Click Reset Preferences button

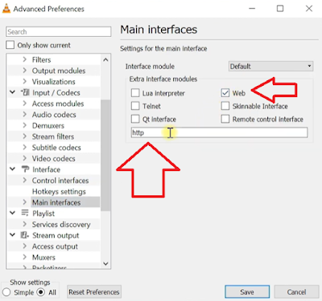[x=94, y=292]
